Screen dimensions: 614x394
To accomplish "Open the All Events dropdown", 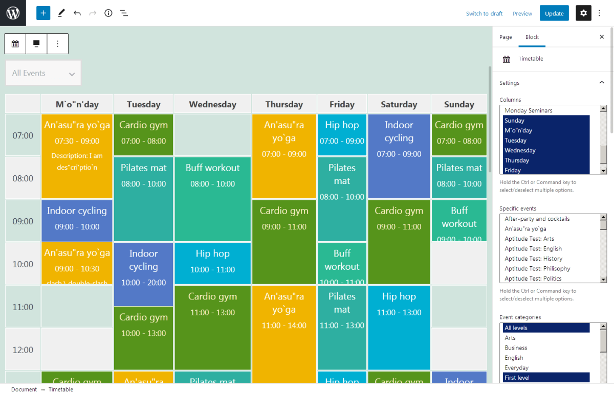I will pos(43,73).
